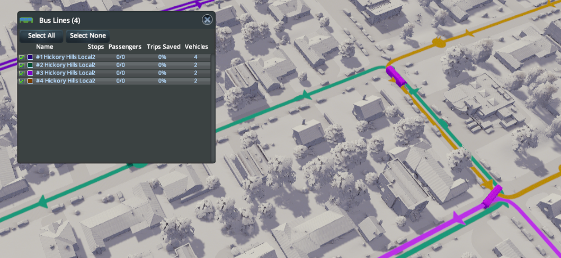Sort by the Passengers column header
The image size is (561, 258).
pos(124,47)
